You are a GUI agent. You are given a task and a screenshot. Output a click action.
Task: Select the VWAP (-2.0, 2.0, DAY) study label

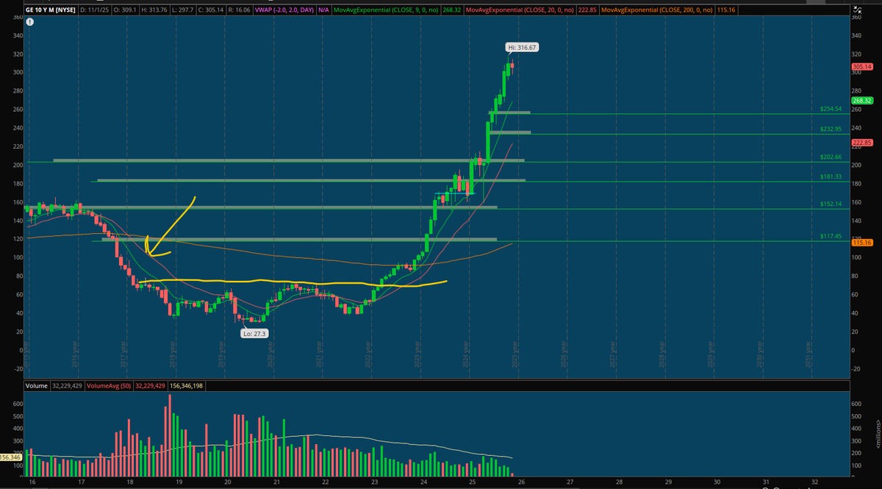(285, 10)
